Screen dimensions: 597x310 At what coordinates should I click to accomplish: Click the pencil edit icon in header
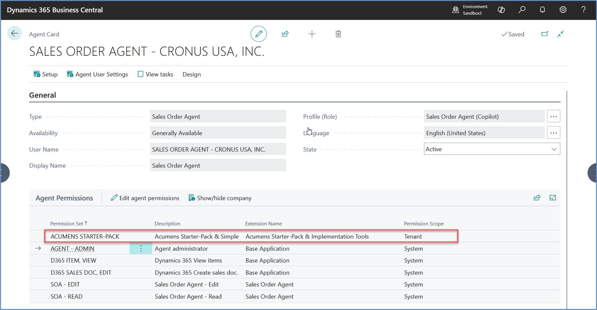tap(259, 34)
